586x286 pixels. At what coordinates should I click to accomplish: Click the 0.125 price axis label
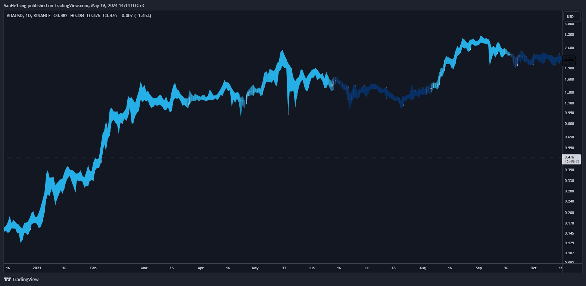(x=569, y=243)
